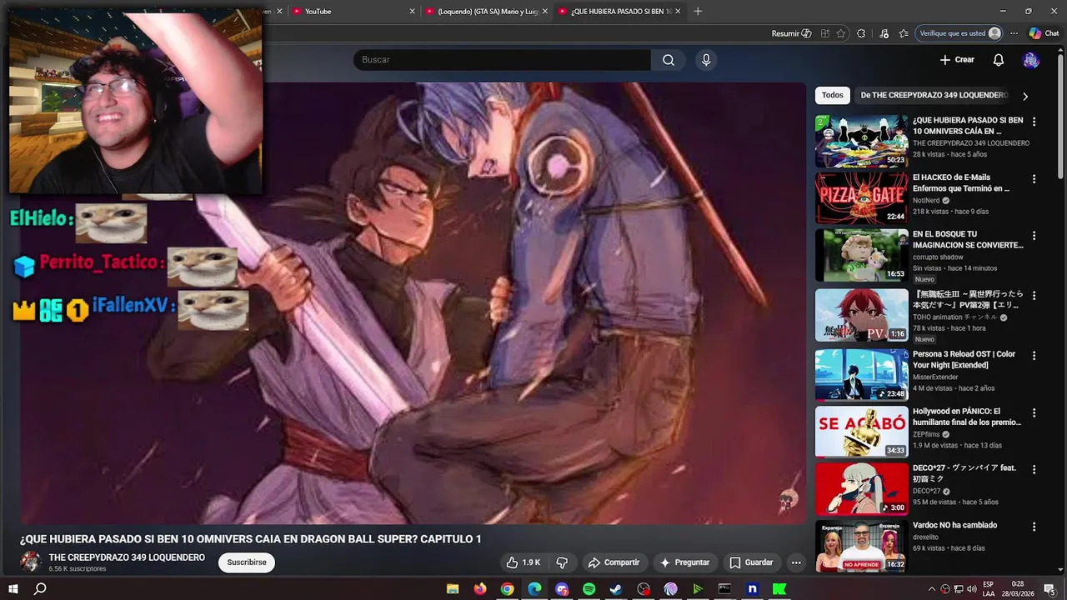Screen dimensions: 1067x600
Task: Open YouTube notifications bell
Action: 998,60
